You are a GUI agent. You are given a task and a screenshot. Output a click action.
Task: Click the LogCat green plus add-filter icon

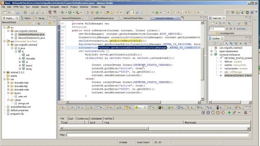click(229, 113)
